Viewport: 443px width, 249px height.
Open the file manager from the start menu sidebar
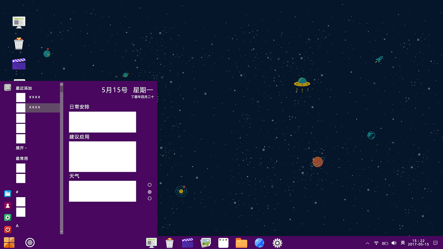tap(7, 194)
